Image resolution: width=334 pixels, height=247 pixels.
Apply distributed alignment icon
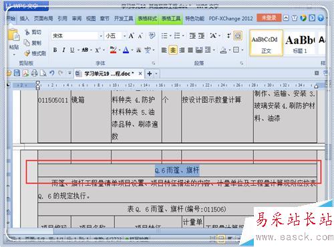pyautogui.click(x=199, y=50)
